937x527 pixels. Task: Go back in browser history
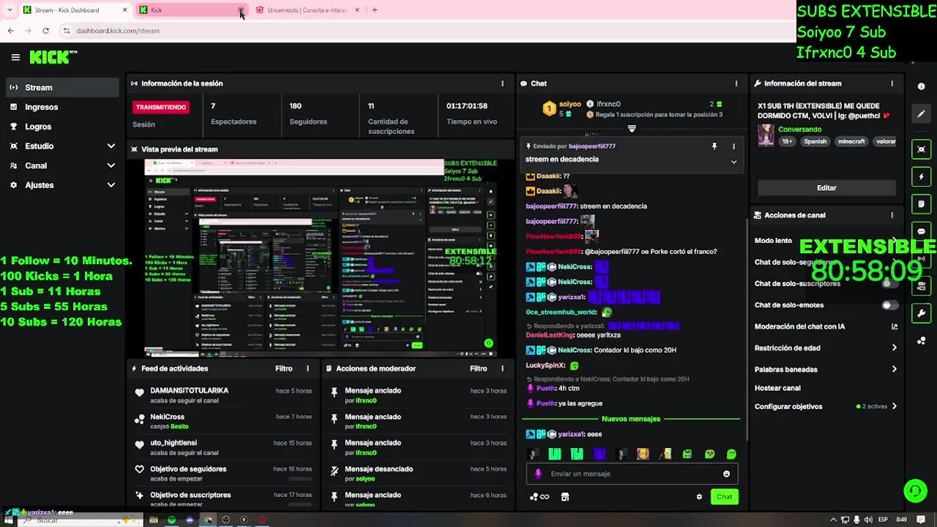tap(10, 31)
